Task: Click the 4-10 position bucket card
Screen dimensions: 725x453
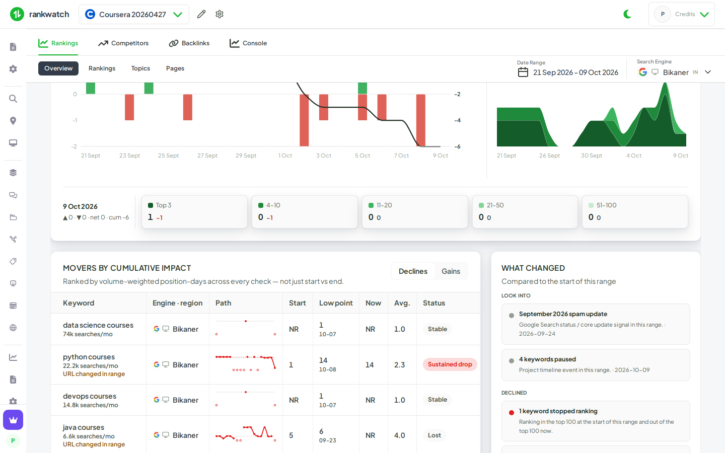Action: 305,212
